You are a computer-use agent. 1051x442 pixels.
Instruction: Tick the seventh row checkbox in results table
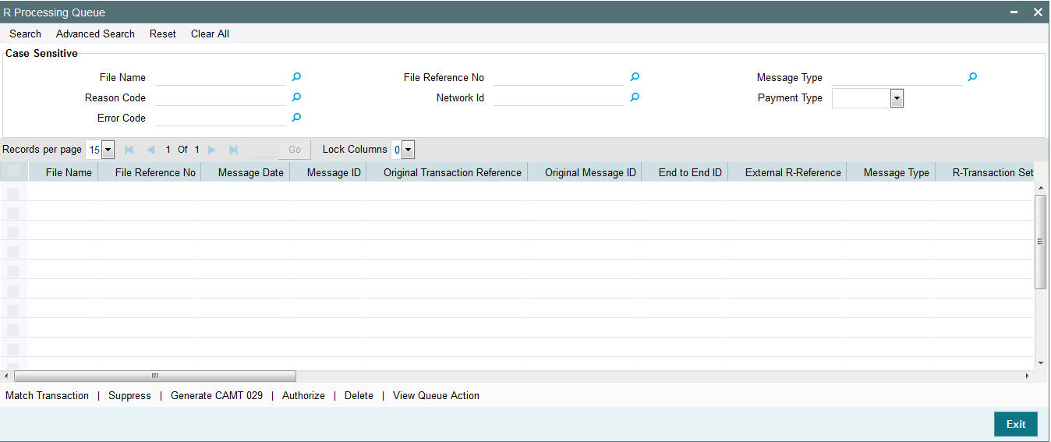point(13,309)
